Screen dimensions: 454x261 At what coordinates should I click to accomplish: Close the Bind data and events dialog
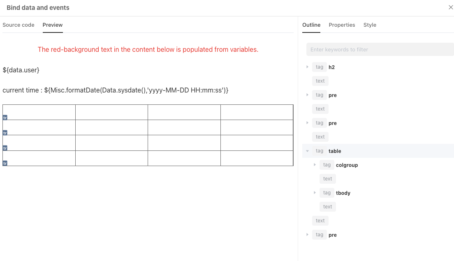click(451, 7)
